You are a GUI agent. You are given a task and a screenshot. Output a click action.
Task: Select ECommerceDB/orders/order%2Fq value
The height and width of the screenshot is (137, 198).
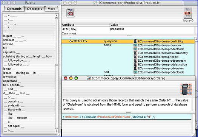click(160, 42)
